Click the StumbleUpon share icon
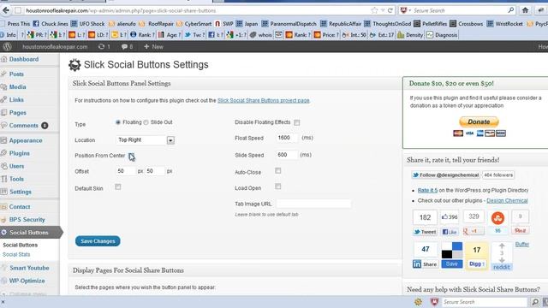The width and height of the screenshot is (548, 308). pos(497,218)
